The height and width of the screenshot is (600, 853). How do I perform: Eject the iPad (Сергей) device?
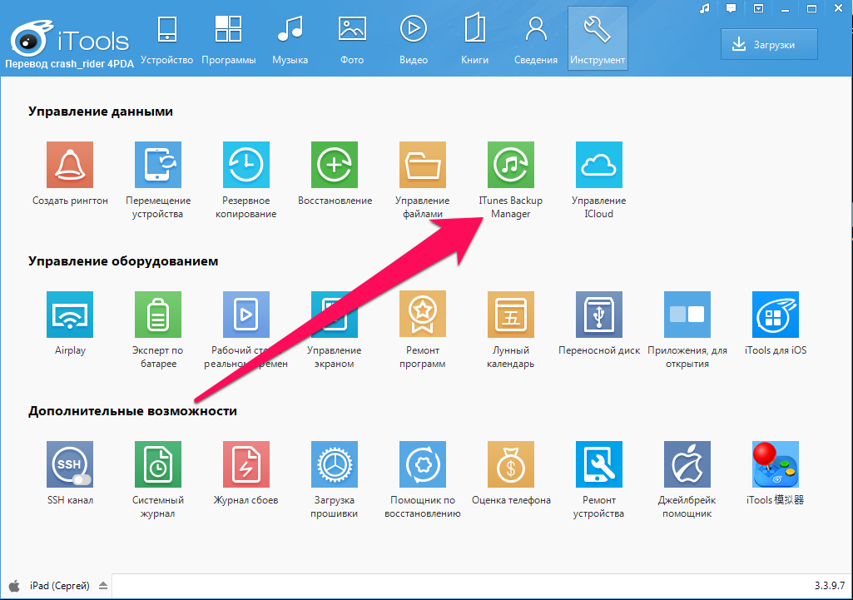[102, 586]
